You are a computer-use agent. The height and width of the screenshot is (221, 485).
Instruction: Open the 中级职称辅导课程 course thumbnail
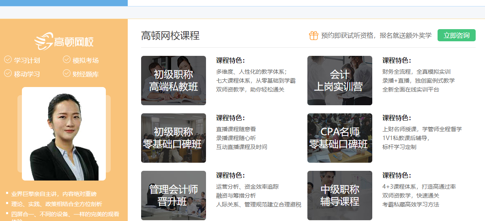pos(339,195)
